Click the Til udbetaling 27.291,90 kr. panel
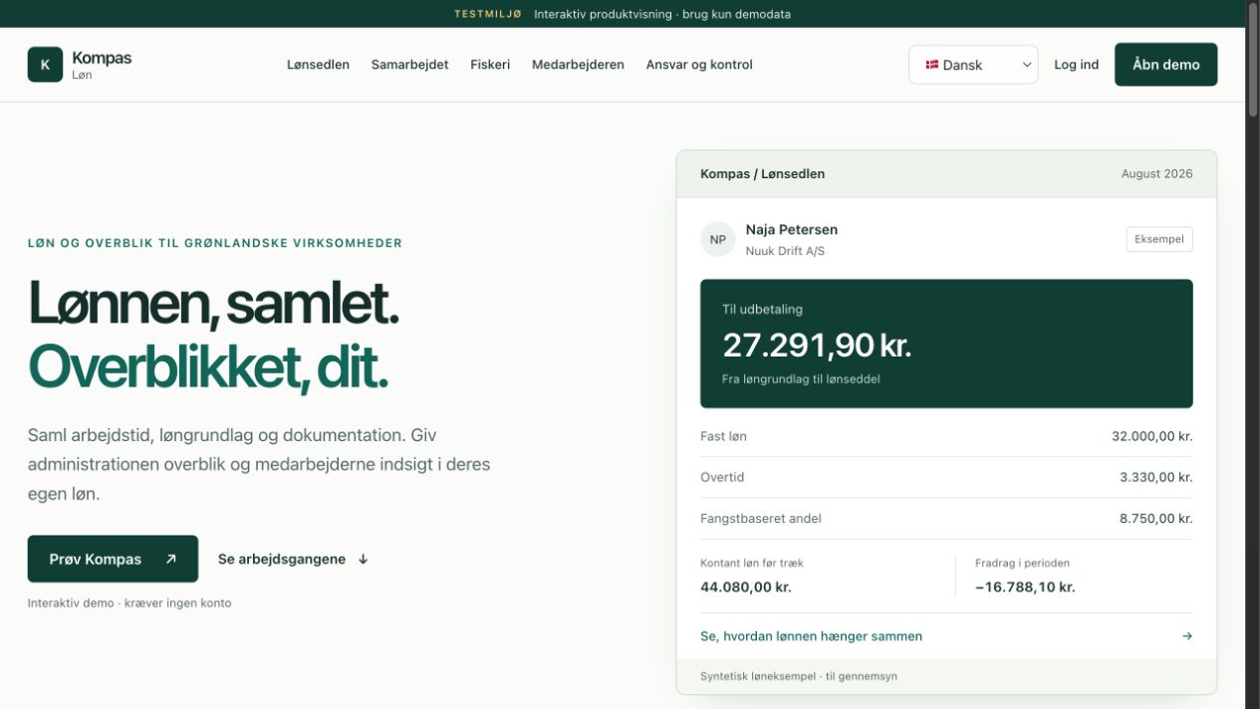Image resolution: width=1260 pixels, height=709 pixels. click(x=946, y=344)
